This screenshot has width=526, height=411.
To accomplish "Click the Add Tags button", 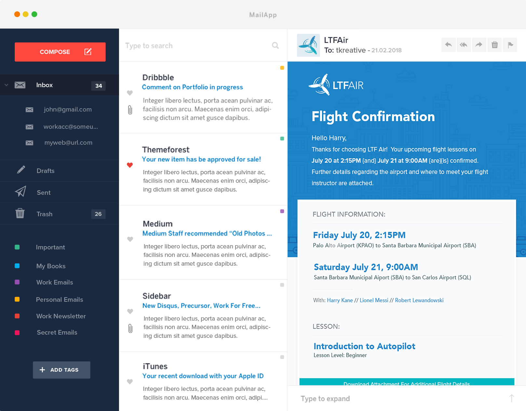I will (x=61, y=370).
